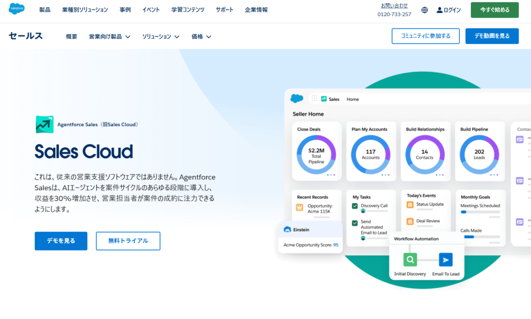Screen dimensions: 531x319
Task: Click the Einstein mascot icon
Action: pos(287,229)
